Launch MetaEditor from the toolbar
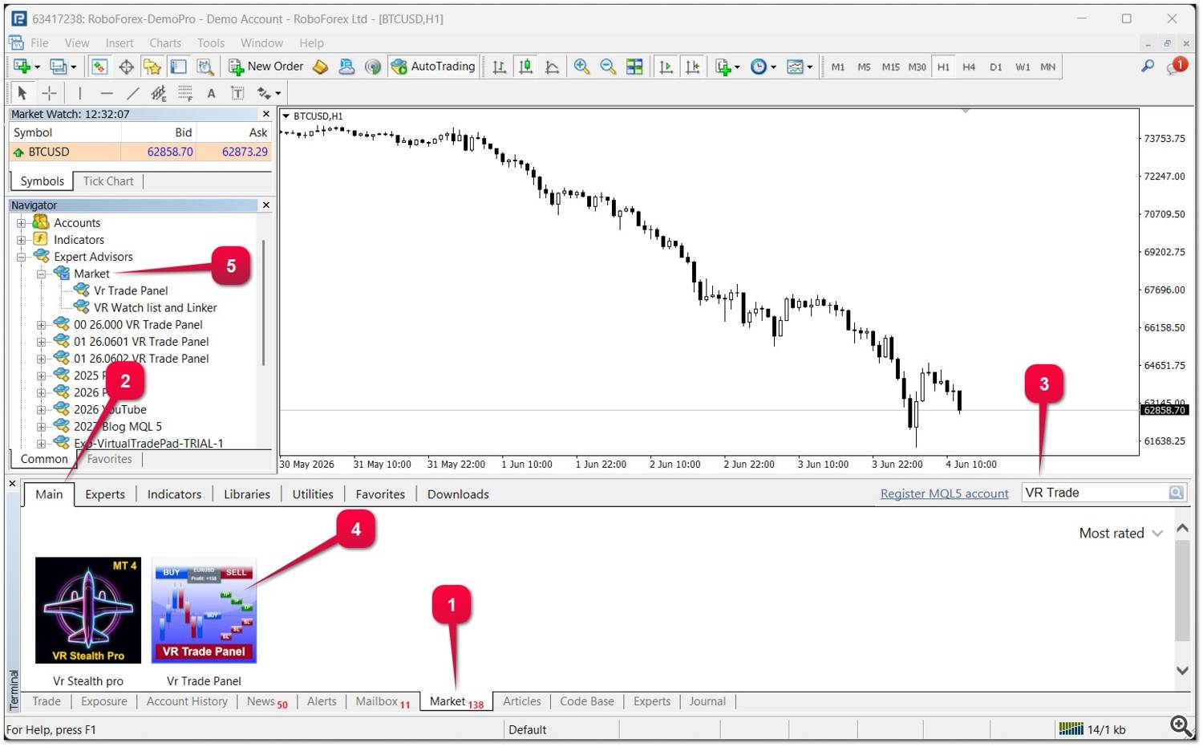 [x=321, y=67]
